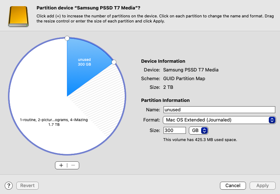Click the Size field showing 300
280x194 pixels.
click(175, 131)
